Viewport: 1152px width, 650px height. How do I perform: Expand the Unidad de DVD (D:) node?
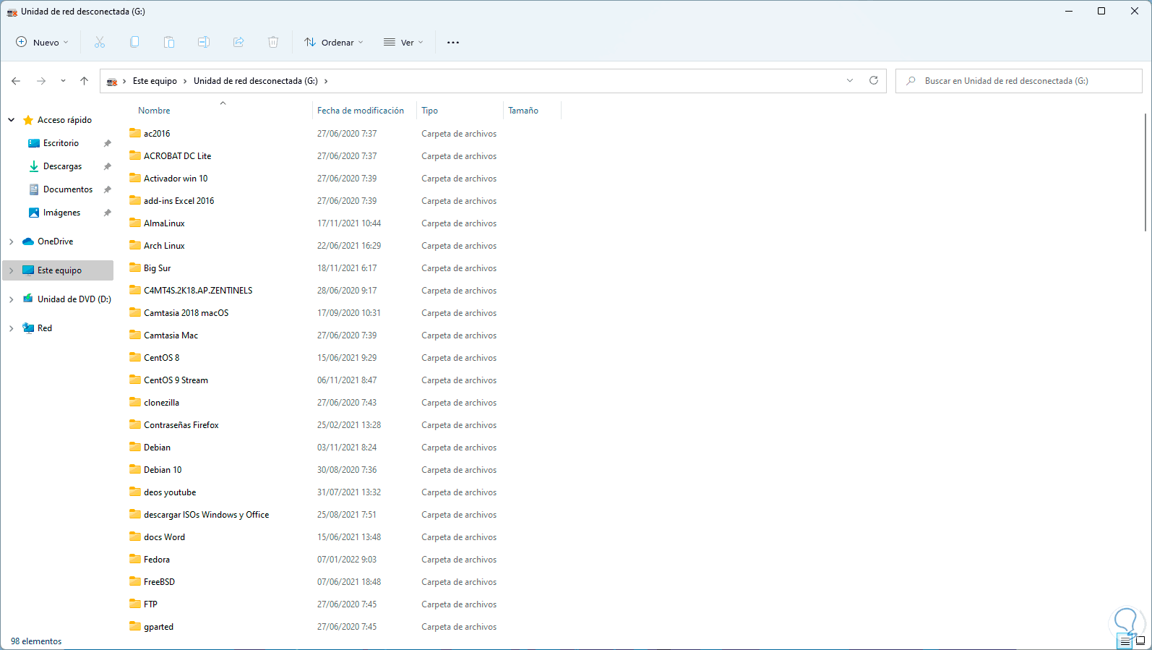tap(12, 299)
